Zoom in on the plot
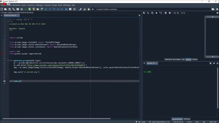The height and width of the screenshot is (123, 219). [x=178, y=13]
